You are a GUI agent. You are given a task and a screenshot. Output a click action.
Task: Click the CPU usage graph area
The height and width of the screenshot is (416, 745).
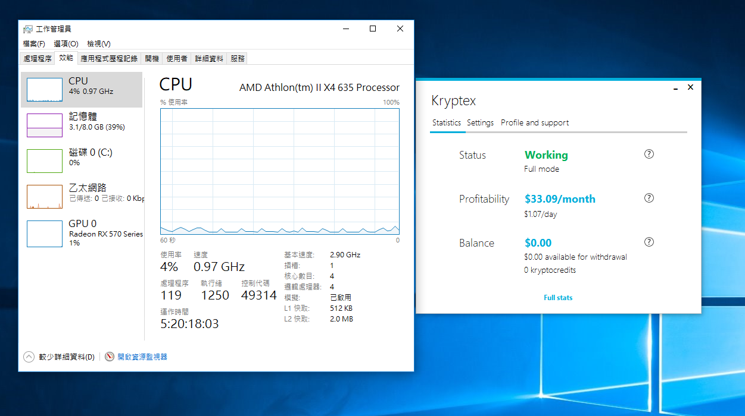click(x=280, y=171)
